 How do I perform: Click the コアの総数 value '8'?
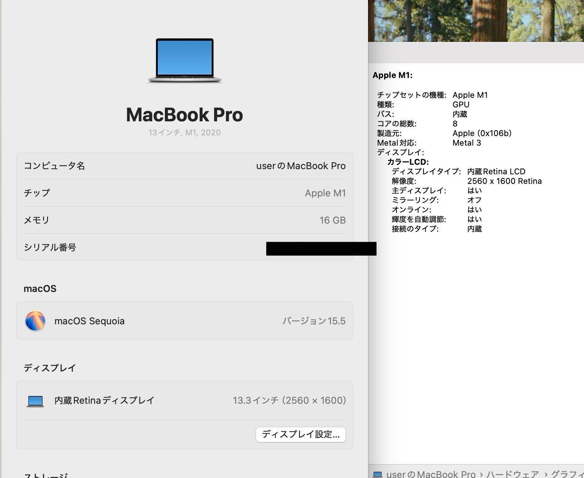pyautogui.click(x=455, y=124)
